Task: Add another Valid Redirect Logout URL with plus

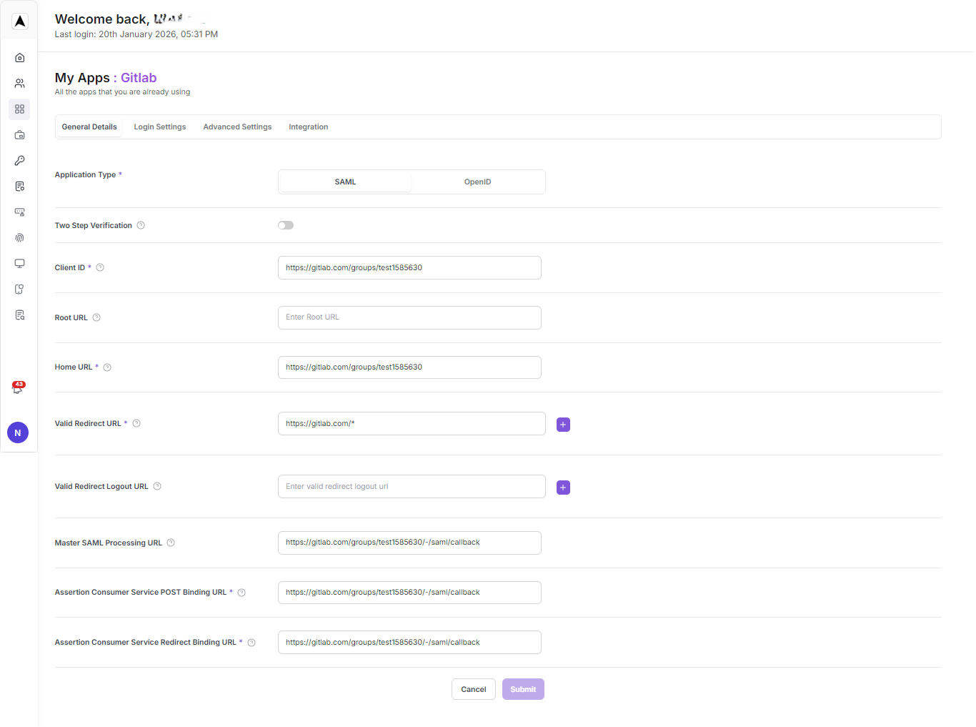Action: pos(563,488)
